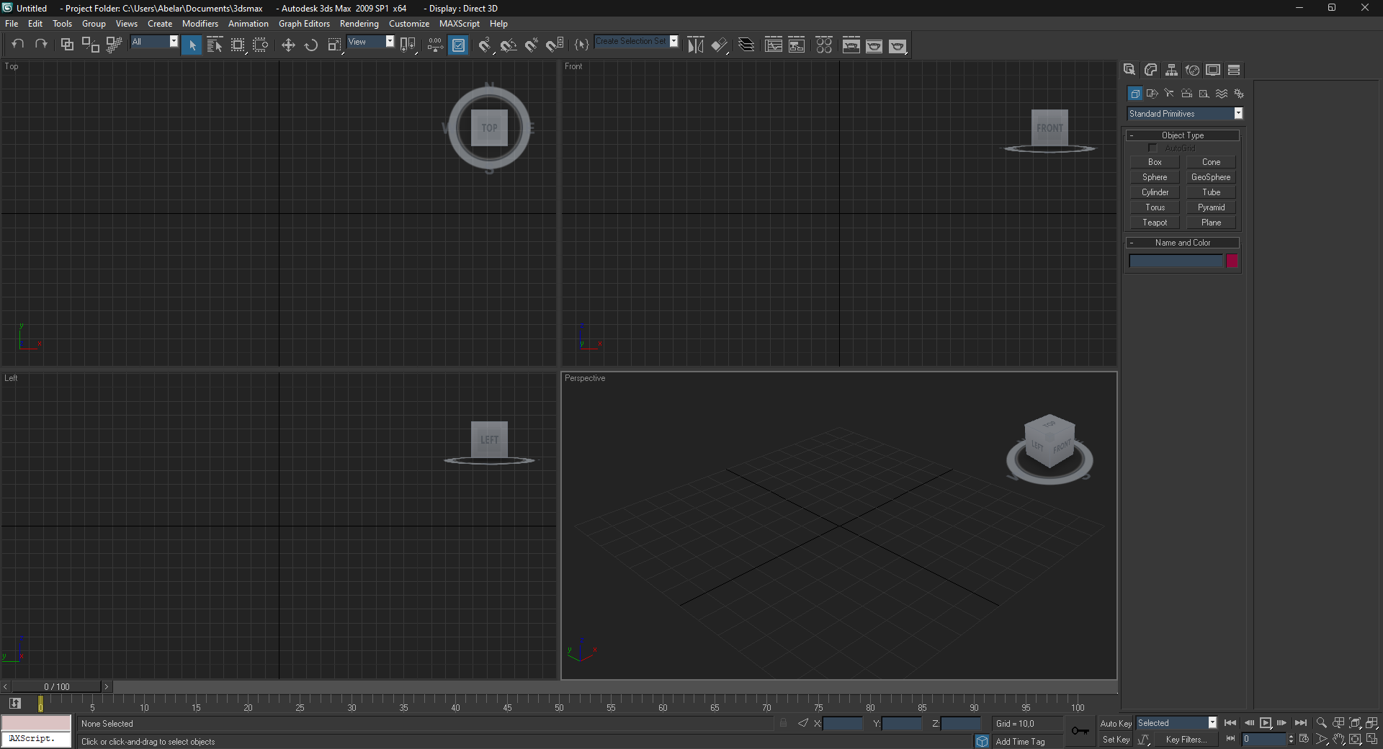Viewport: 1383px width, 749px height.
Task: Open the Reference Coordinate System View dropdown
Action: click(x=389, y=42)
